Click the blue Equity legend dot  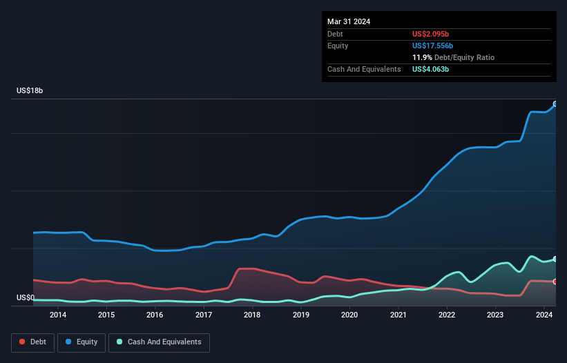[x=68, y=342]
